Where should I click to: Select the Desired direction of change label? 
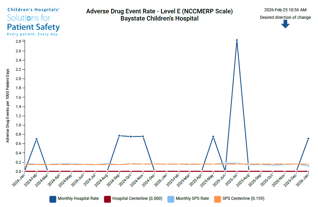coord(286,17)
